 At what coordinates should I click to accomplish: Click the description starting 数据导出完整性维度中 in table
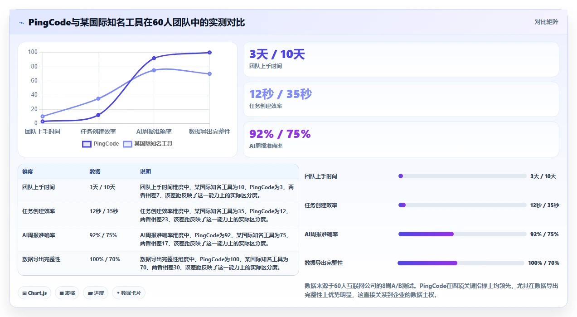[x=214, y=263]
